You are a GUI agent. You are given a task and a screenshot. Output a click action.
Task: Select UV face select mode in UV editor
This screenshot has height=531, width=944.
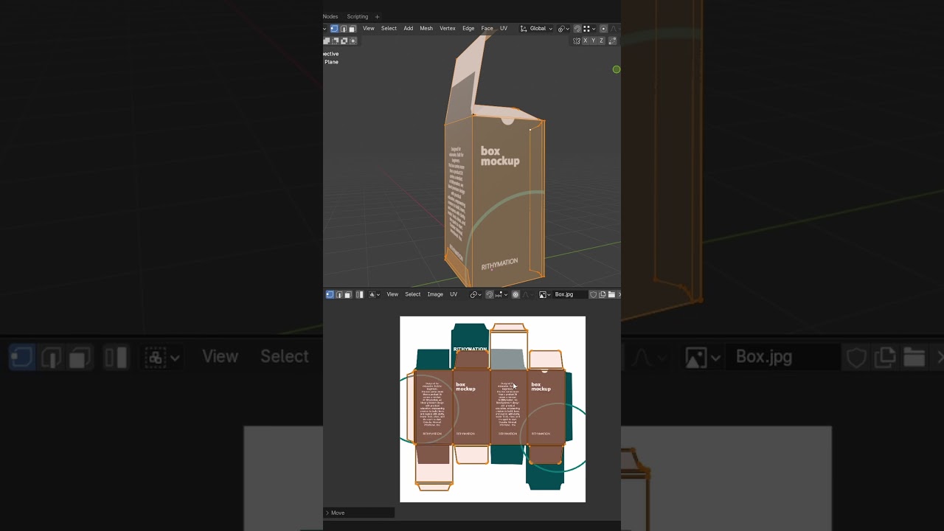[348, 294]
